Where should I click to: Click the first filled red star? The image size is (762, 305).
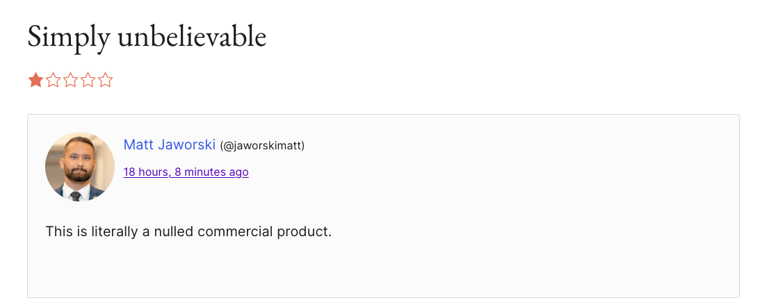[35, 81]
